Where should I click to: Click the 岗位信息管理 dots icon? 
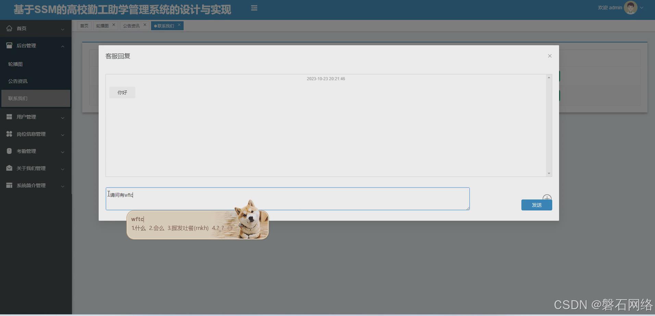tap(9, 134)
